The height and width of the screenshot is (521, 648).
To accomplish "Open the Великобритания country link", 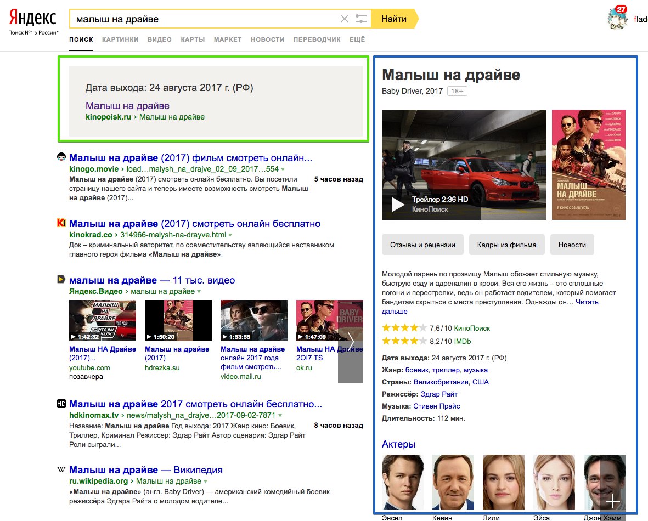I will 441,382.
